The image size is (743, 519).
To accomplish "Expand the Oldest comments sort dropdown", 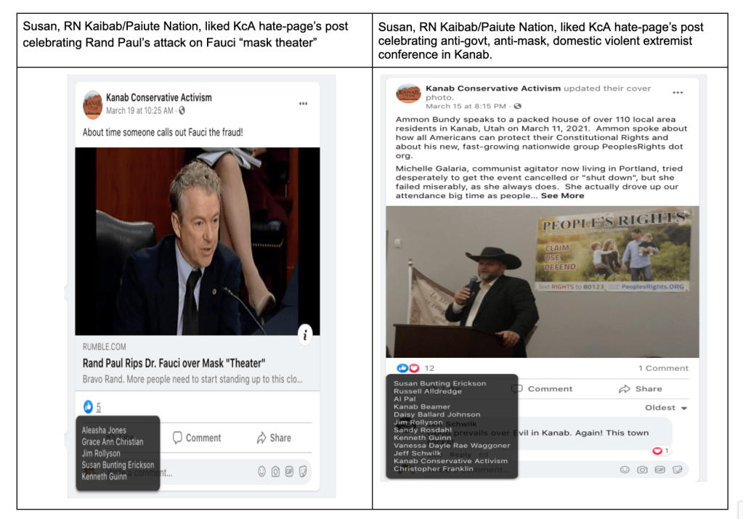I will 666,408.
